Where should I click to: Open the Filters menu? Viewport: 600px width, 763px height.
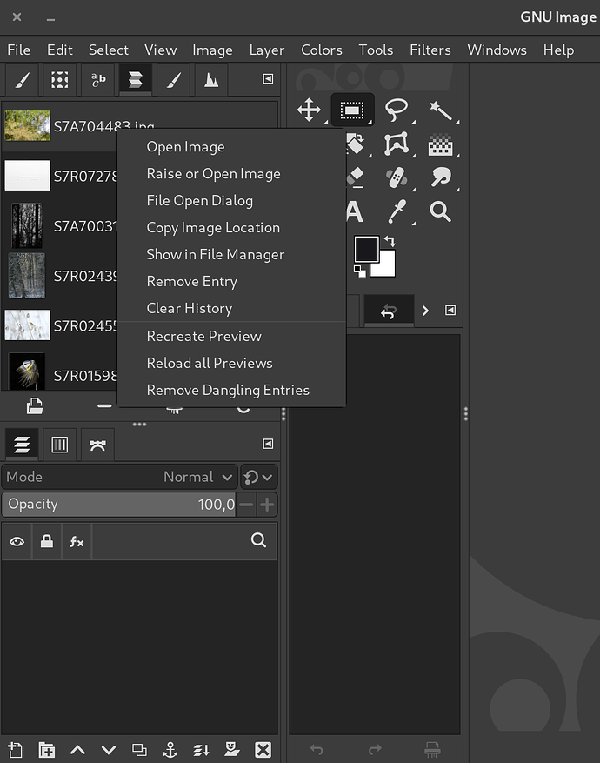coord(430,50)
